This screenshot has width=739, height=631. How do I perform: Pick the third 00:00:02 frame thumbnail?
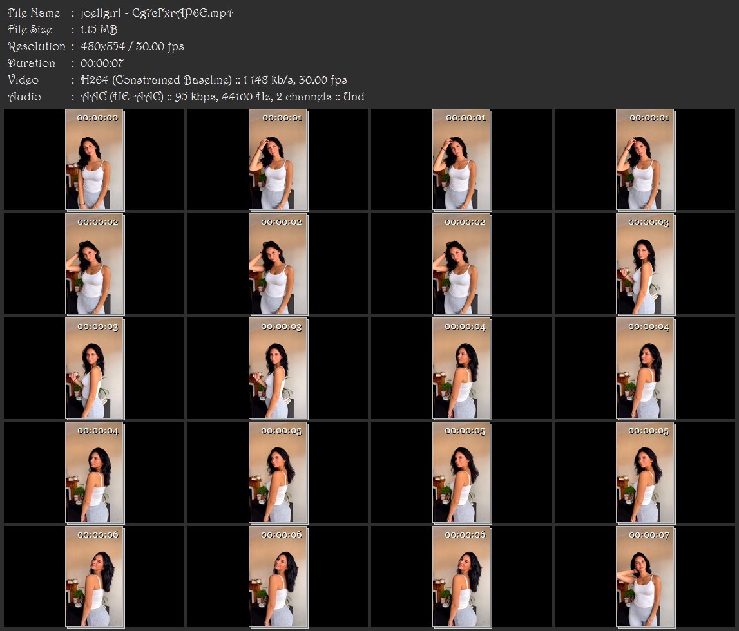[462, 264]
